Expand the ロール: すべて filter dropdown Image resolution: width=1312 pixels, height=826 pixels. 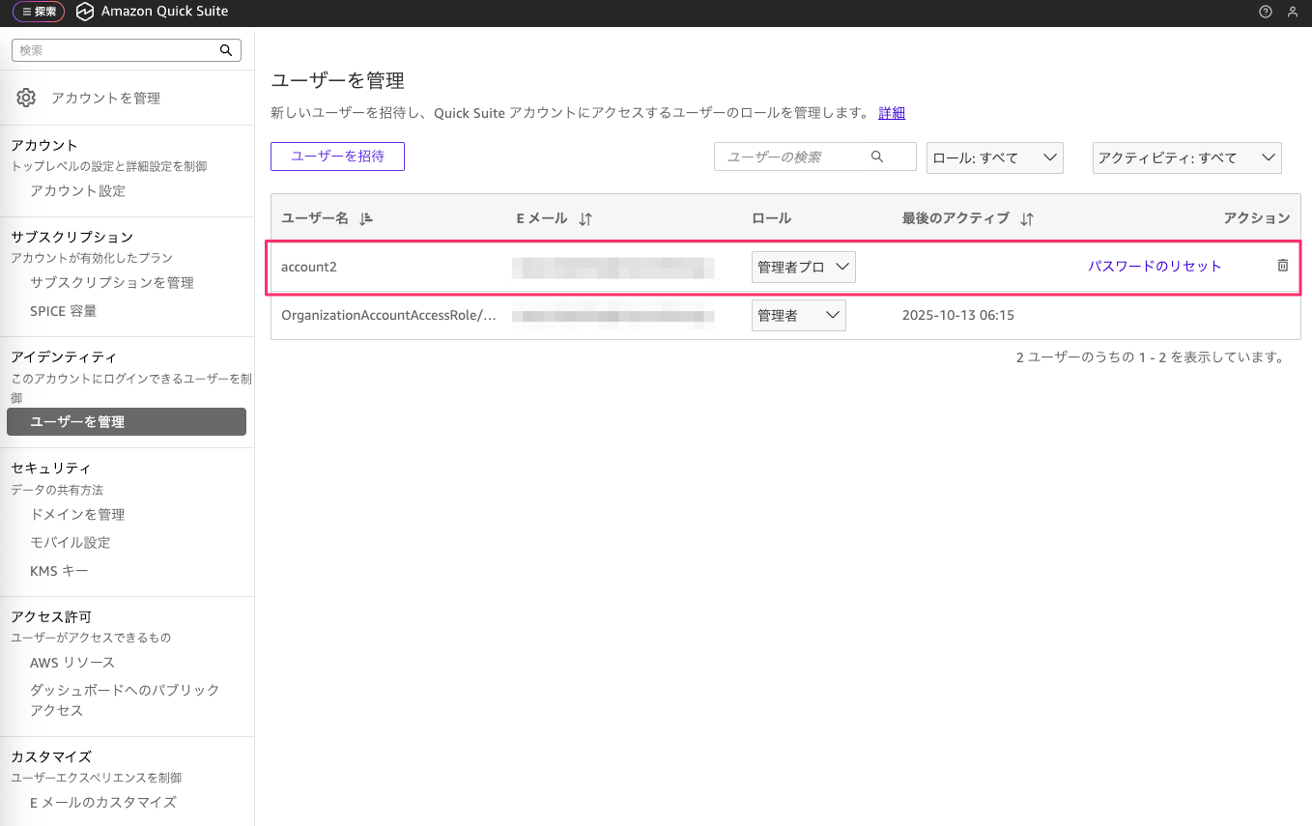(994, 157)
